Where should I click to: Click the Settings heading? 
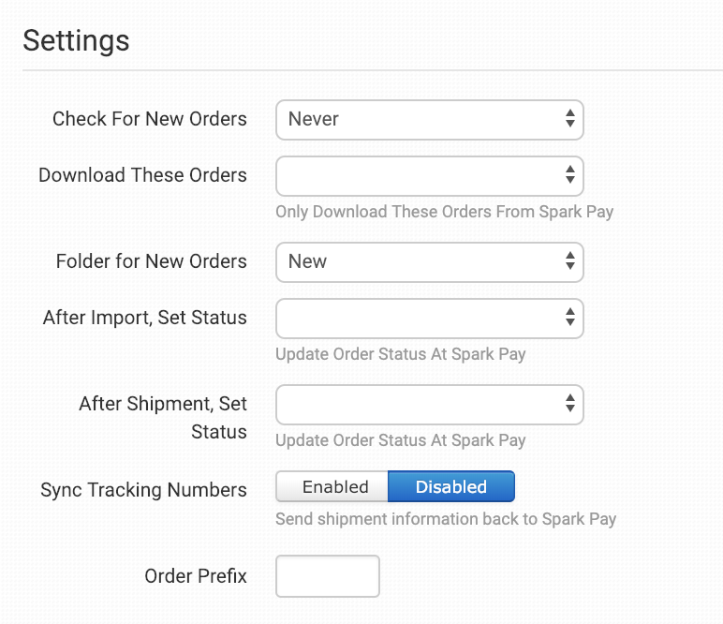click(x=76, y=41)
